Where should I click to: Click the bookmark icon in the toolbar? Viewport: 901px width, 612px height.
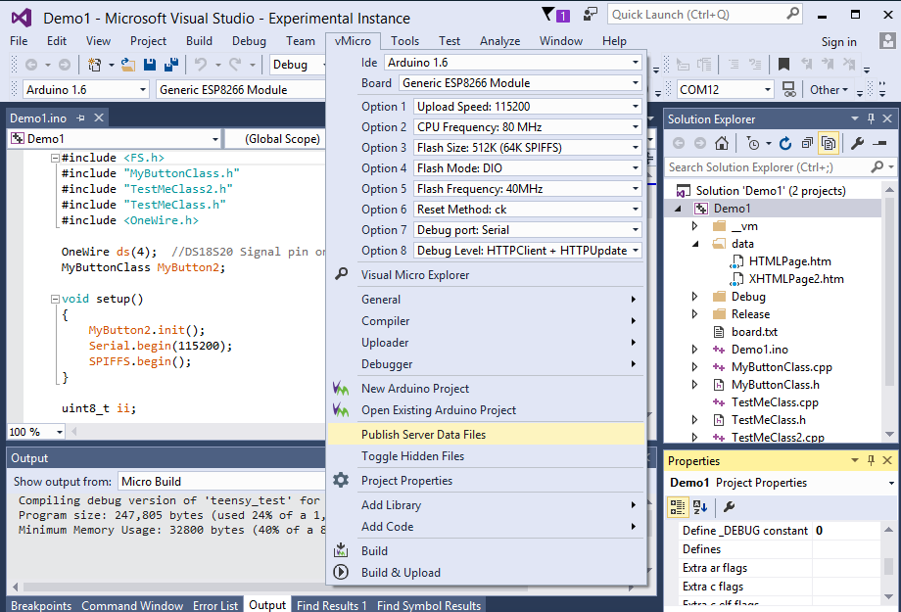coord(784,65)
